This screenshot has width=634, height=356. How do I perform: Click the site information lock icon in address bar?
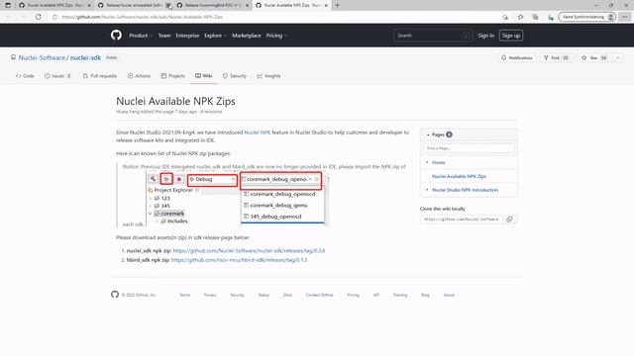tap(55, 17)
